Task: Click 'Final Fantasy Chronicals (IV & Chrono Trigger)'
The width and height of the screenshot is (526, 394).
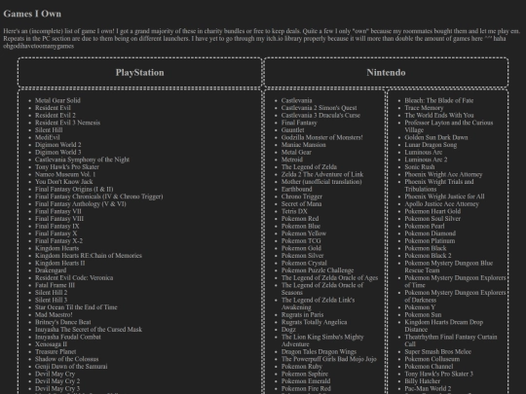Action: 99,197
